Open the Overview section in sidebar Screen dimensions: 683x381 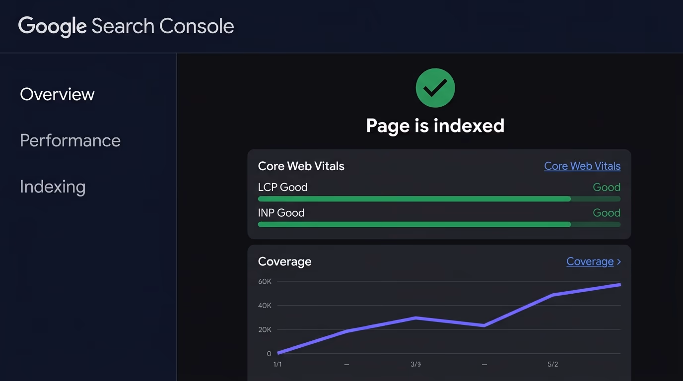[57, 94]
